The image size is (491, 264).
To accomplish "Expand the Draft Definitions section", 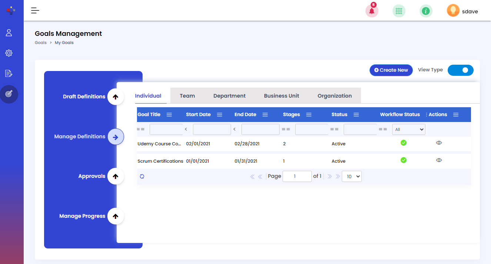I will [116, 97].
